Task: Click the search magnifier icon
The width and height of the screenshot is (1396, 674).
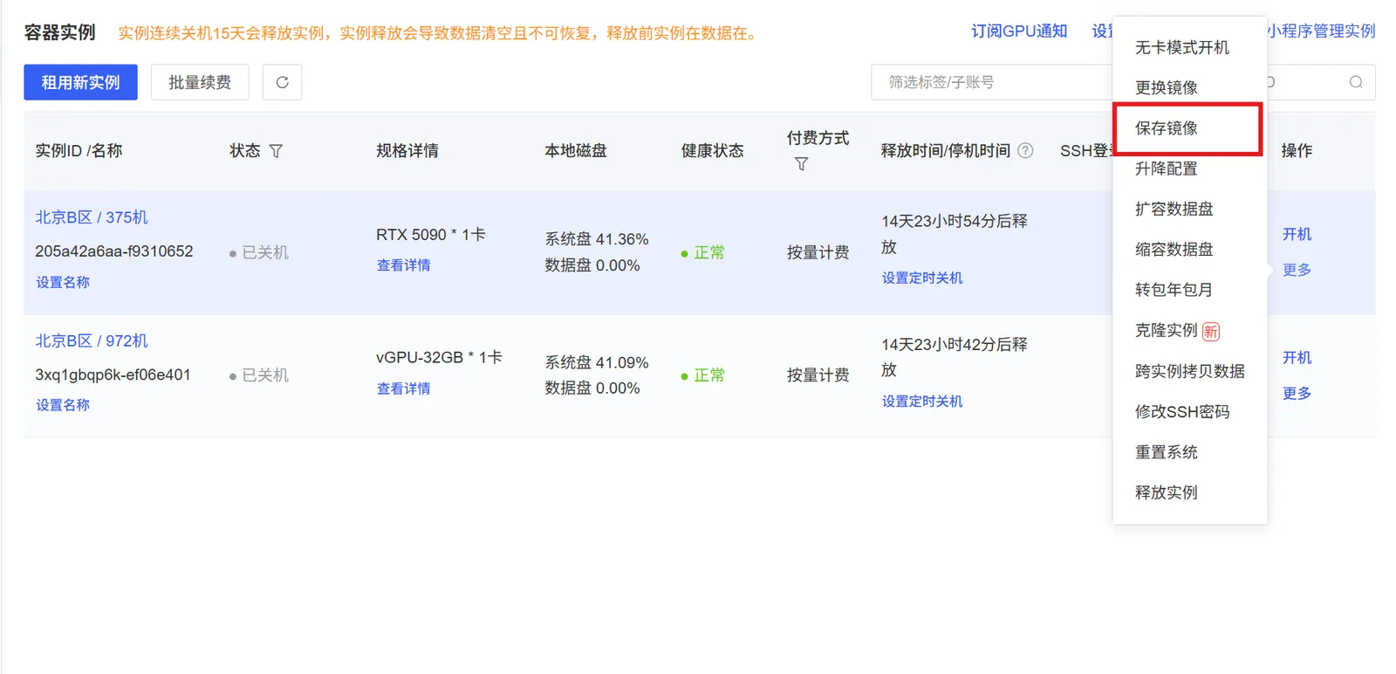Action: click(x=1355, y=82)
